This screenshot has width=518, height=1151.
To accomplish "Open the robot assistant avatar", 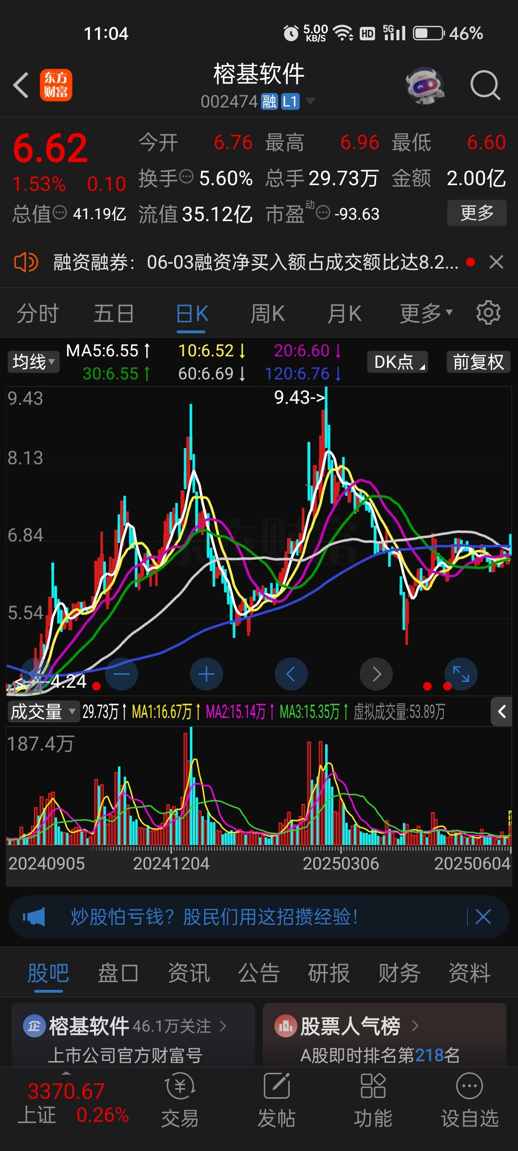I will [424, 85].
